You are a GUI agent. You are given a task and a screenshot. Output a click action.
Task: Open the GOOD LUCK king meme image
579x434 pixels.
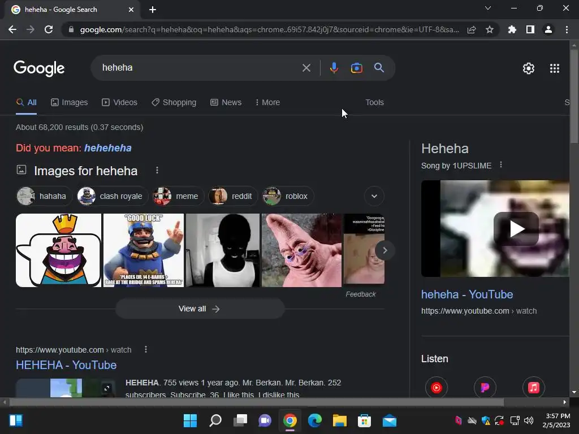[x=144, y=250]
